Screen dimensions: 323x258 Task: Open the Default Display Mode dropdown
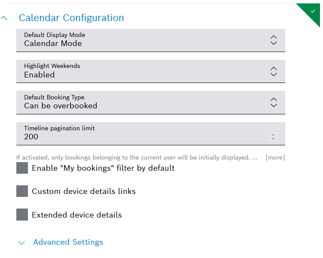[x=142, y=40]
